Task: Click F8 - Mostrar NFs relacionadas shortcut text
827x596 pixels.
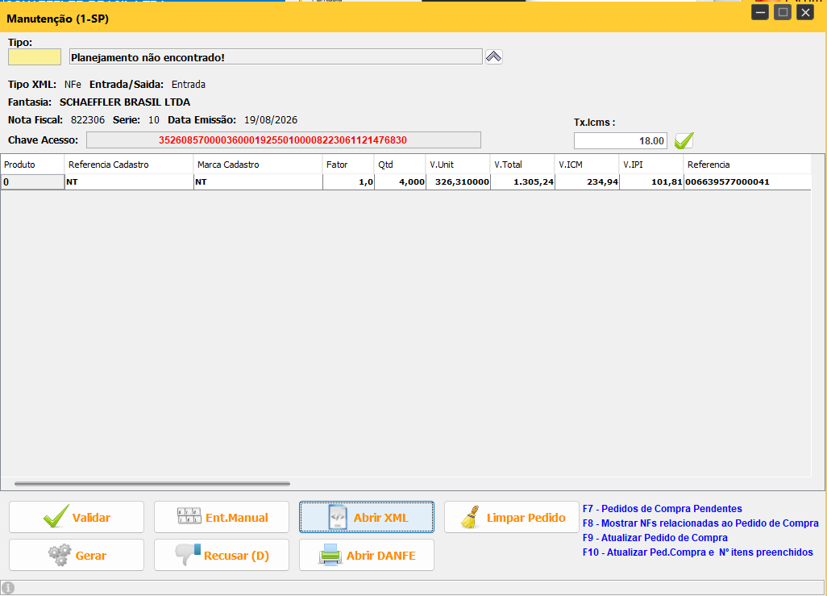Action: pyautogui.click(x=700, y=523)
